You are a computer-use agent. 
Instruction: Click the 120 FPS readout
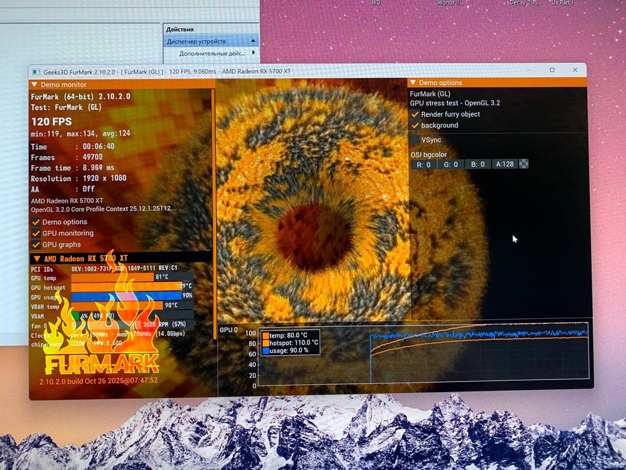[x=52, y=122]
